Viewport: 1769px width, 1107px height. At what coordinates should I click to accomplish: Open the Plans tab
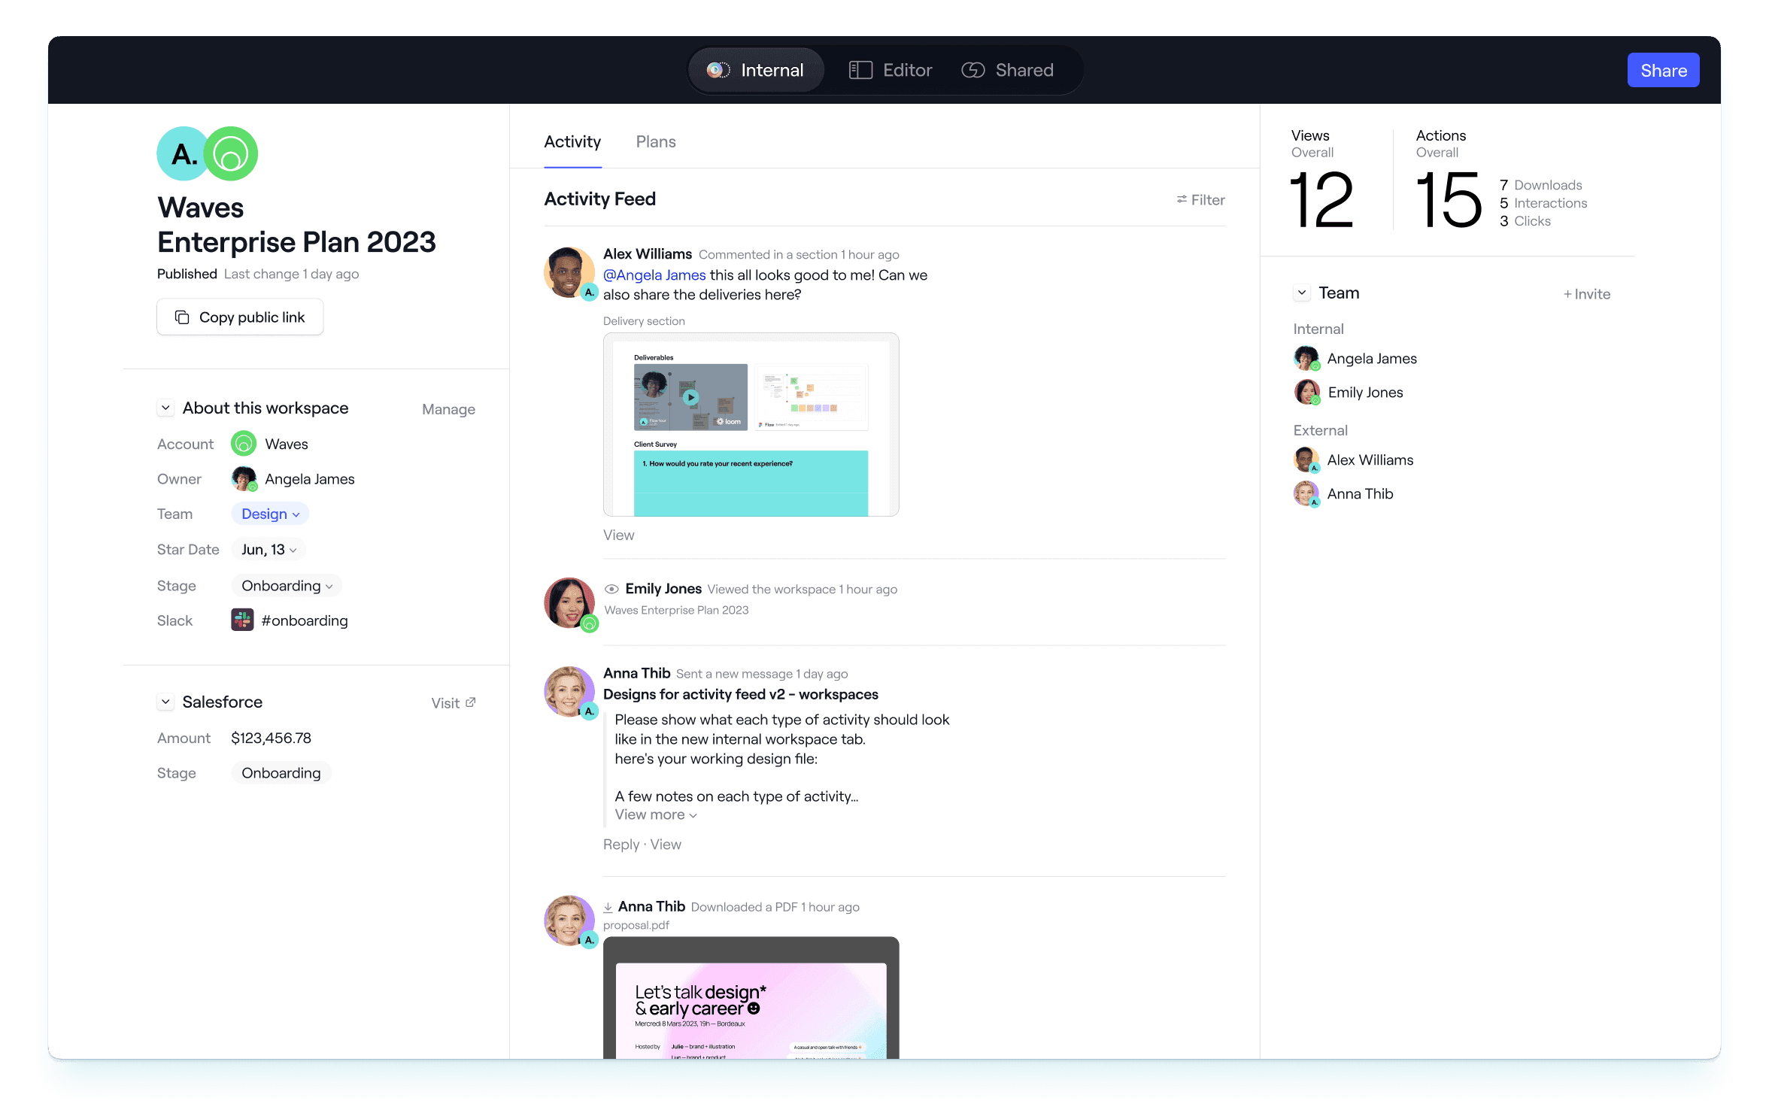[x=655, y=141]
